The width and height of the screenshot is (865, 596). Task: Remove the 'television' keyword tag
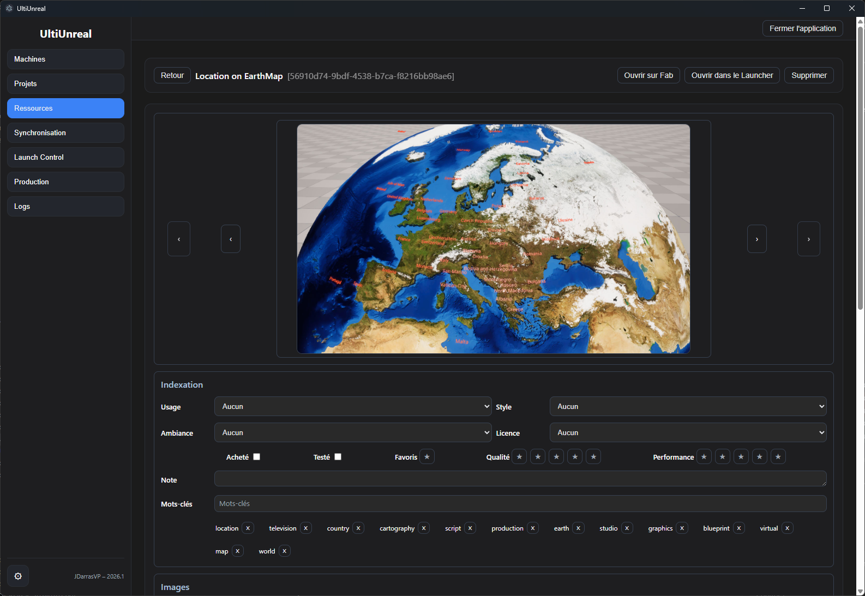[306, 528]
